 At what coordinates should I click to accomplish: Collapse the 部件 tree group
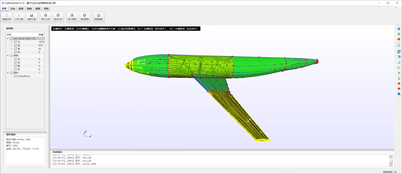click(8, 73)
